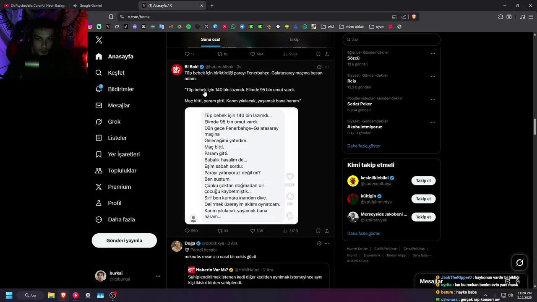Open Profil in sidebar

click(109, 203)
